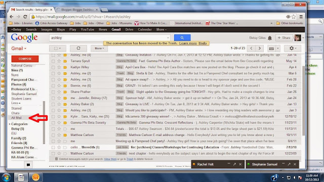This screenshot has height=182, width=324.
Task: Star the Shane Prather email
Action: [x=59, y=92]
